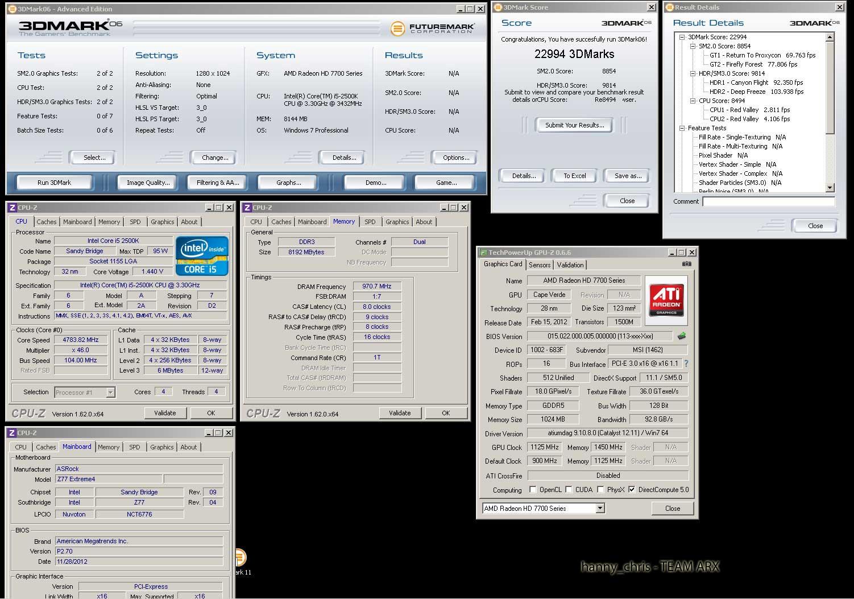Open the Image Quality... tool

148,183
